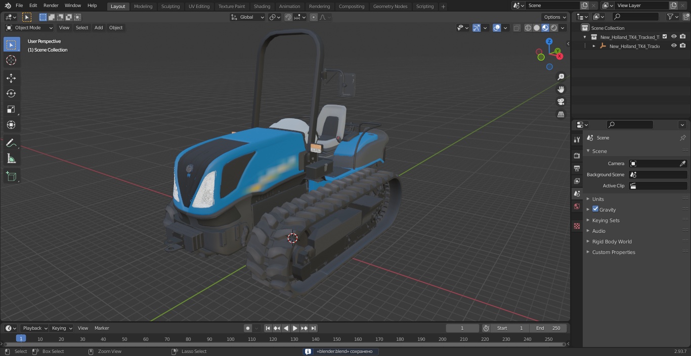This screenshot has width=691, height=356.
Task: Switch to Rendered shading mode
Action: point(554,28)
